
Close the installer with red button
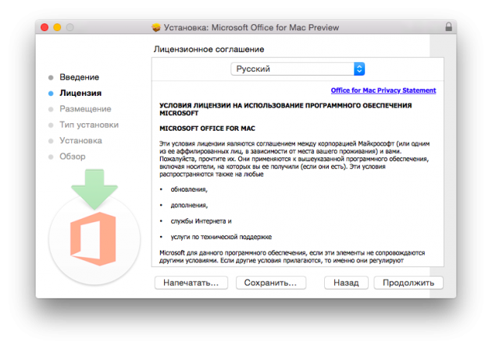[x=45, y=27]
